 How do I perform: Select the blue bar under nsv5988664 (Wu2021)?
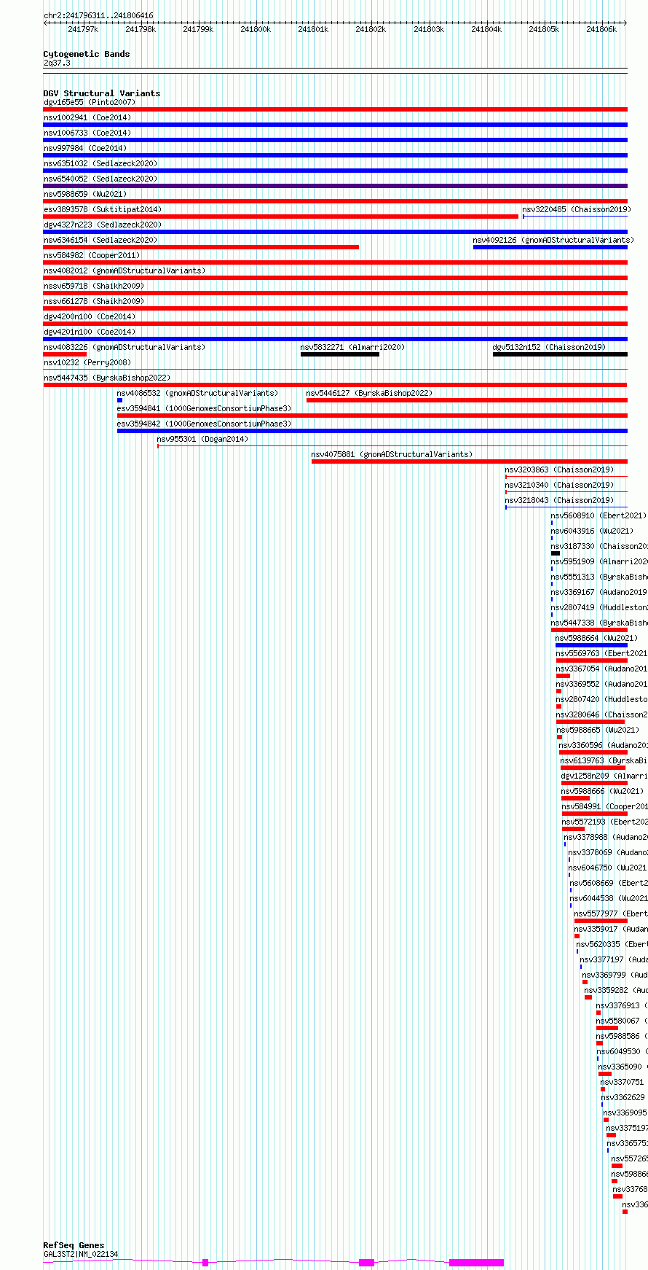tap(591, 645)
